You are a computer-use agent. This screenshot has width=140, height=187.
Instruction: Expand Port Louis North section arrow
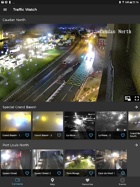tap(136, 145)
